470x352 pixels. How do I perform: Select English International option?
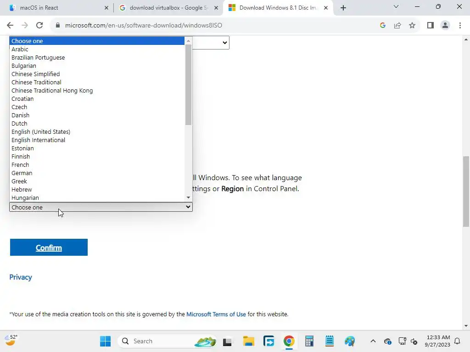tap(97, 140)
